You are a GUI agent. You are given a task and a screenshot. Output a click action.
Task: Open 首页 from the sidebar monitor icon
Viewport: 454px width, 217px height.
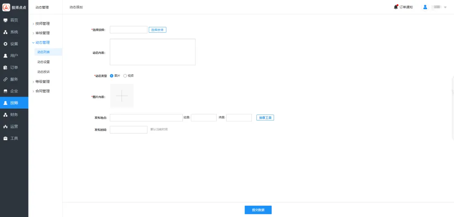tap(5, 20)
